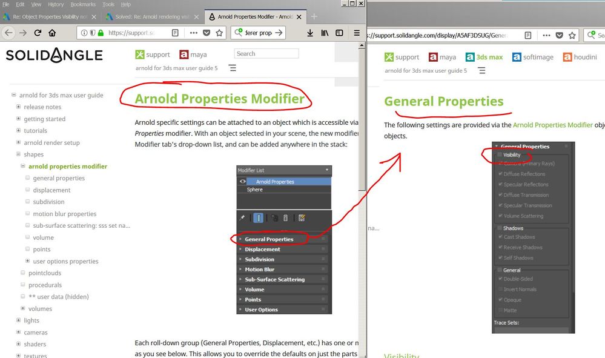
Task: Click the Search field on Solidangle page
Action: pos(266,54)
